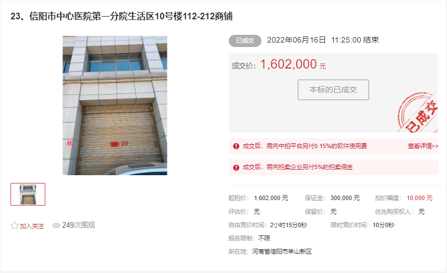Click the 5% auction commission notice text
The width and height of the screenshot is (447, 273).
[298, 167]
